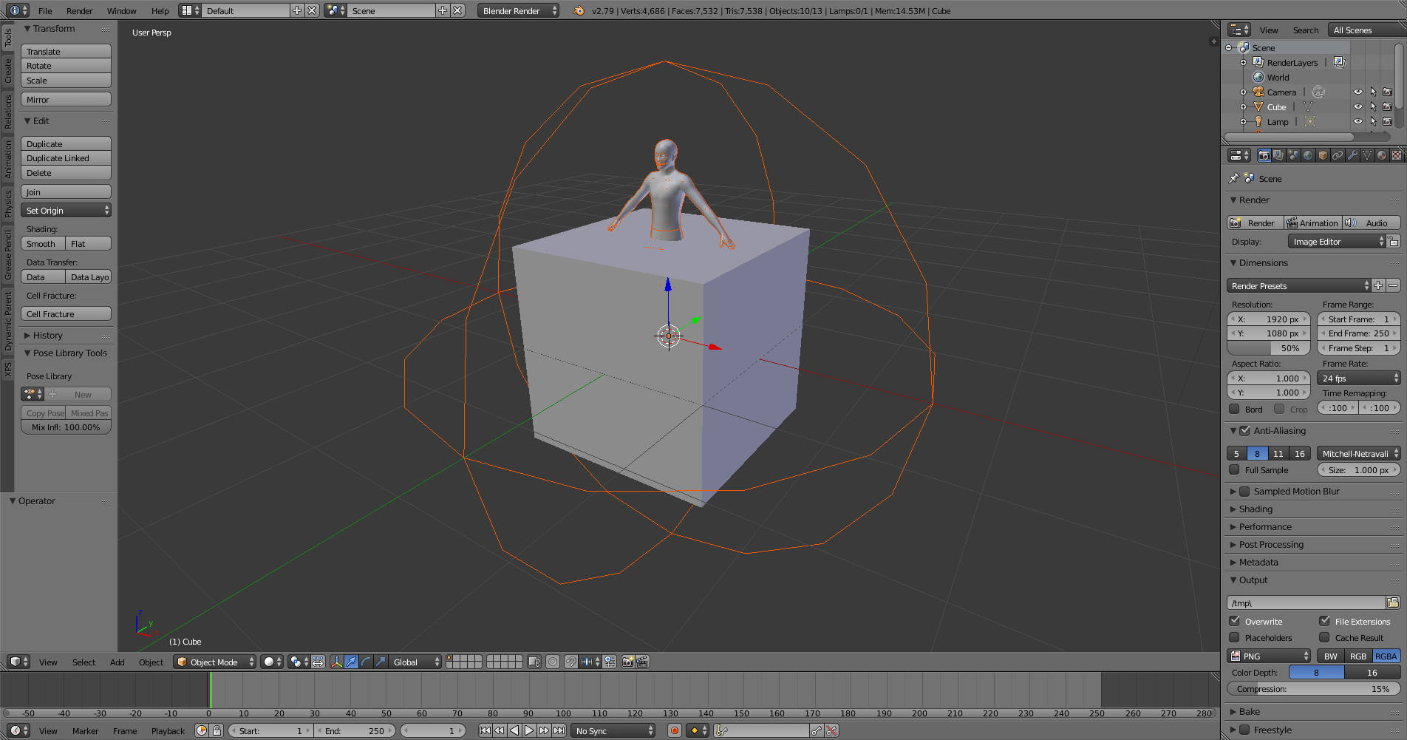Enable the Full Sample checkbox

tap(1234, 469)
